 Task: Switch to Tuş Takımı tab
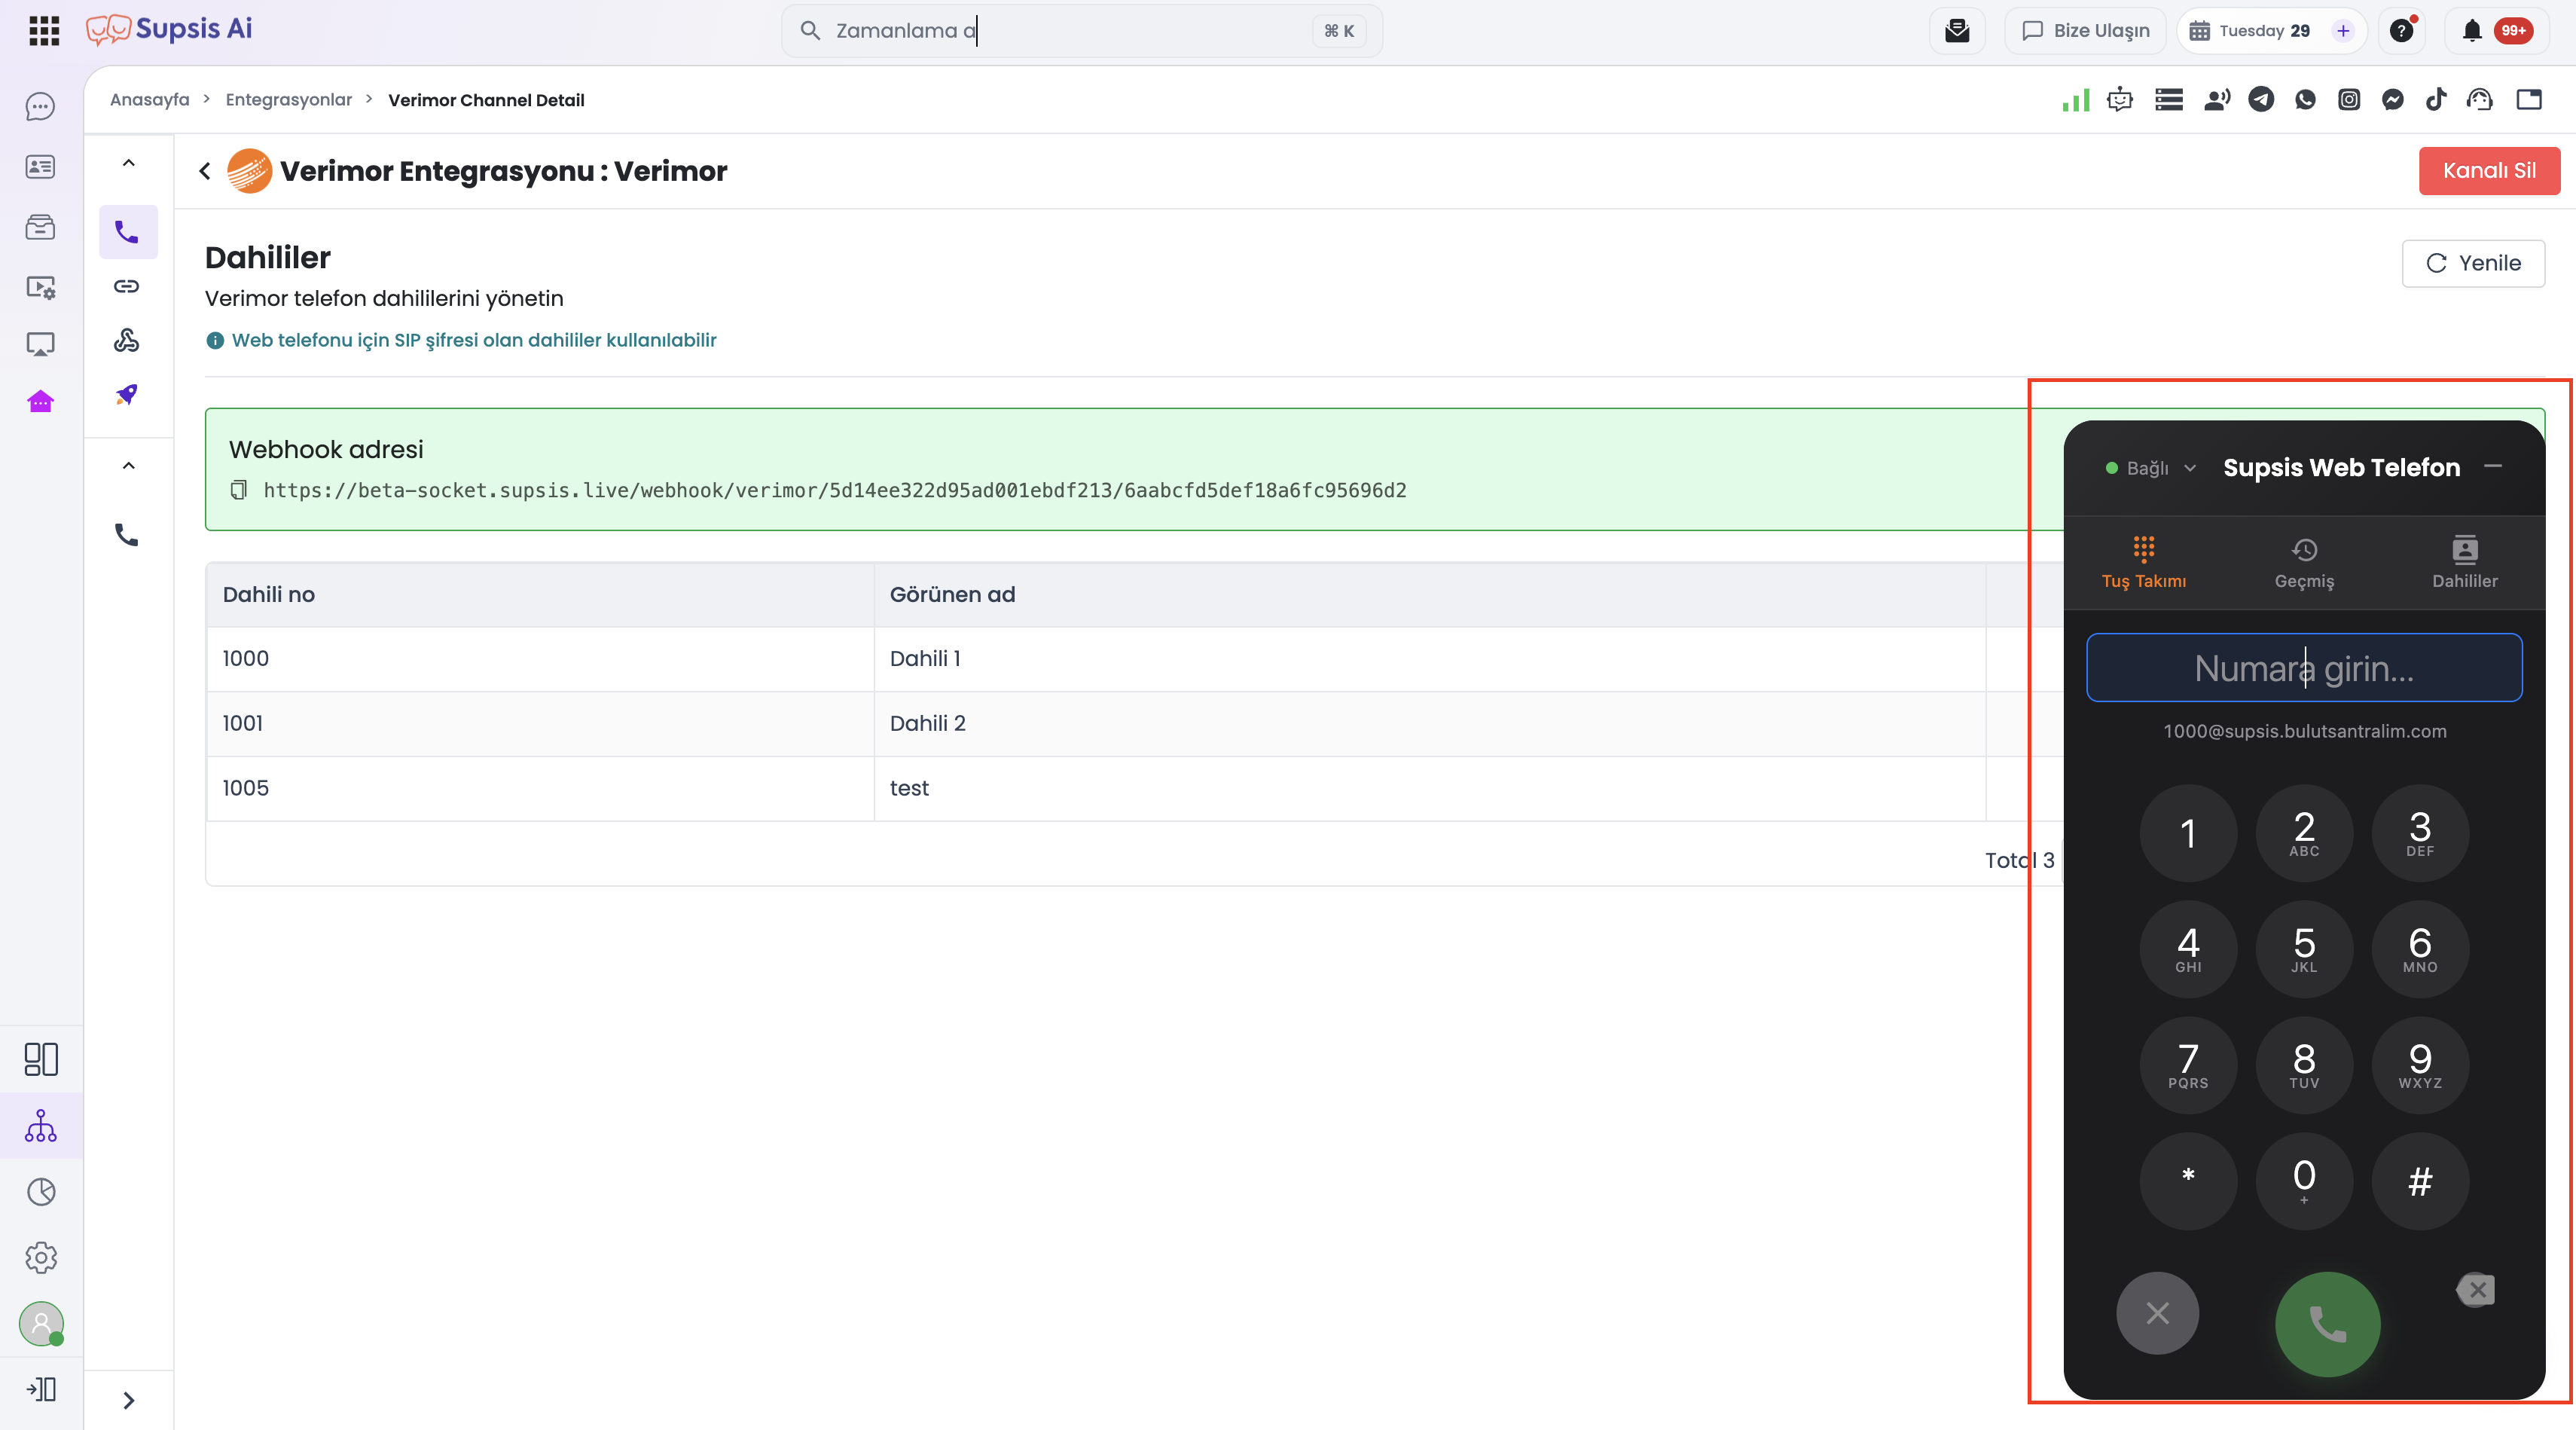pyautogui.click(x=2144, y=563)
